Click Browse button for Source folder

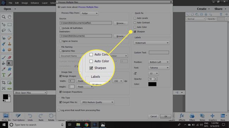[x=121, y=23]
